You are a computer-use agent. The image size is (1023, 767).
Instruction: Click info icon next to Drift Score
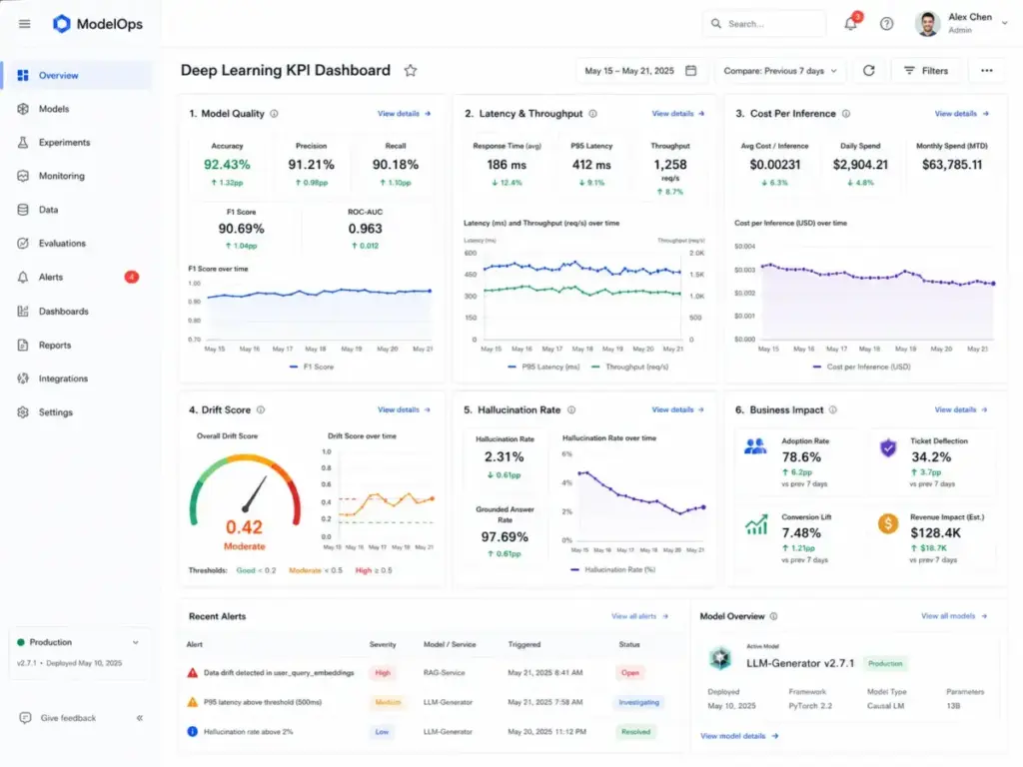point(261,409)
